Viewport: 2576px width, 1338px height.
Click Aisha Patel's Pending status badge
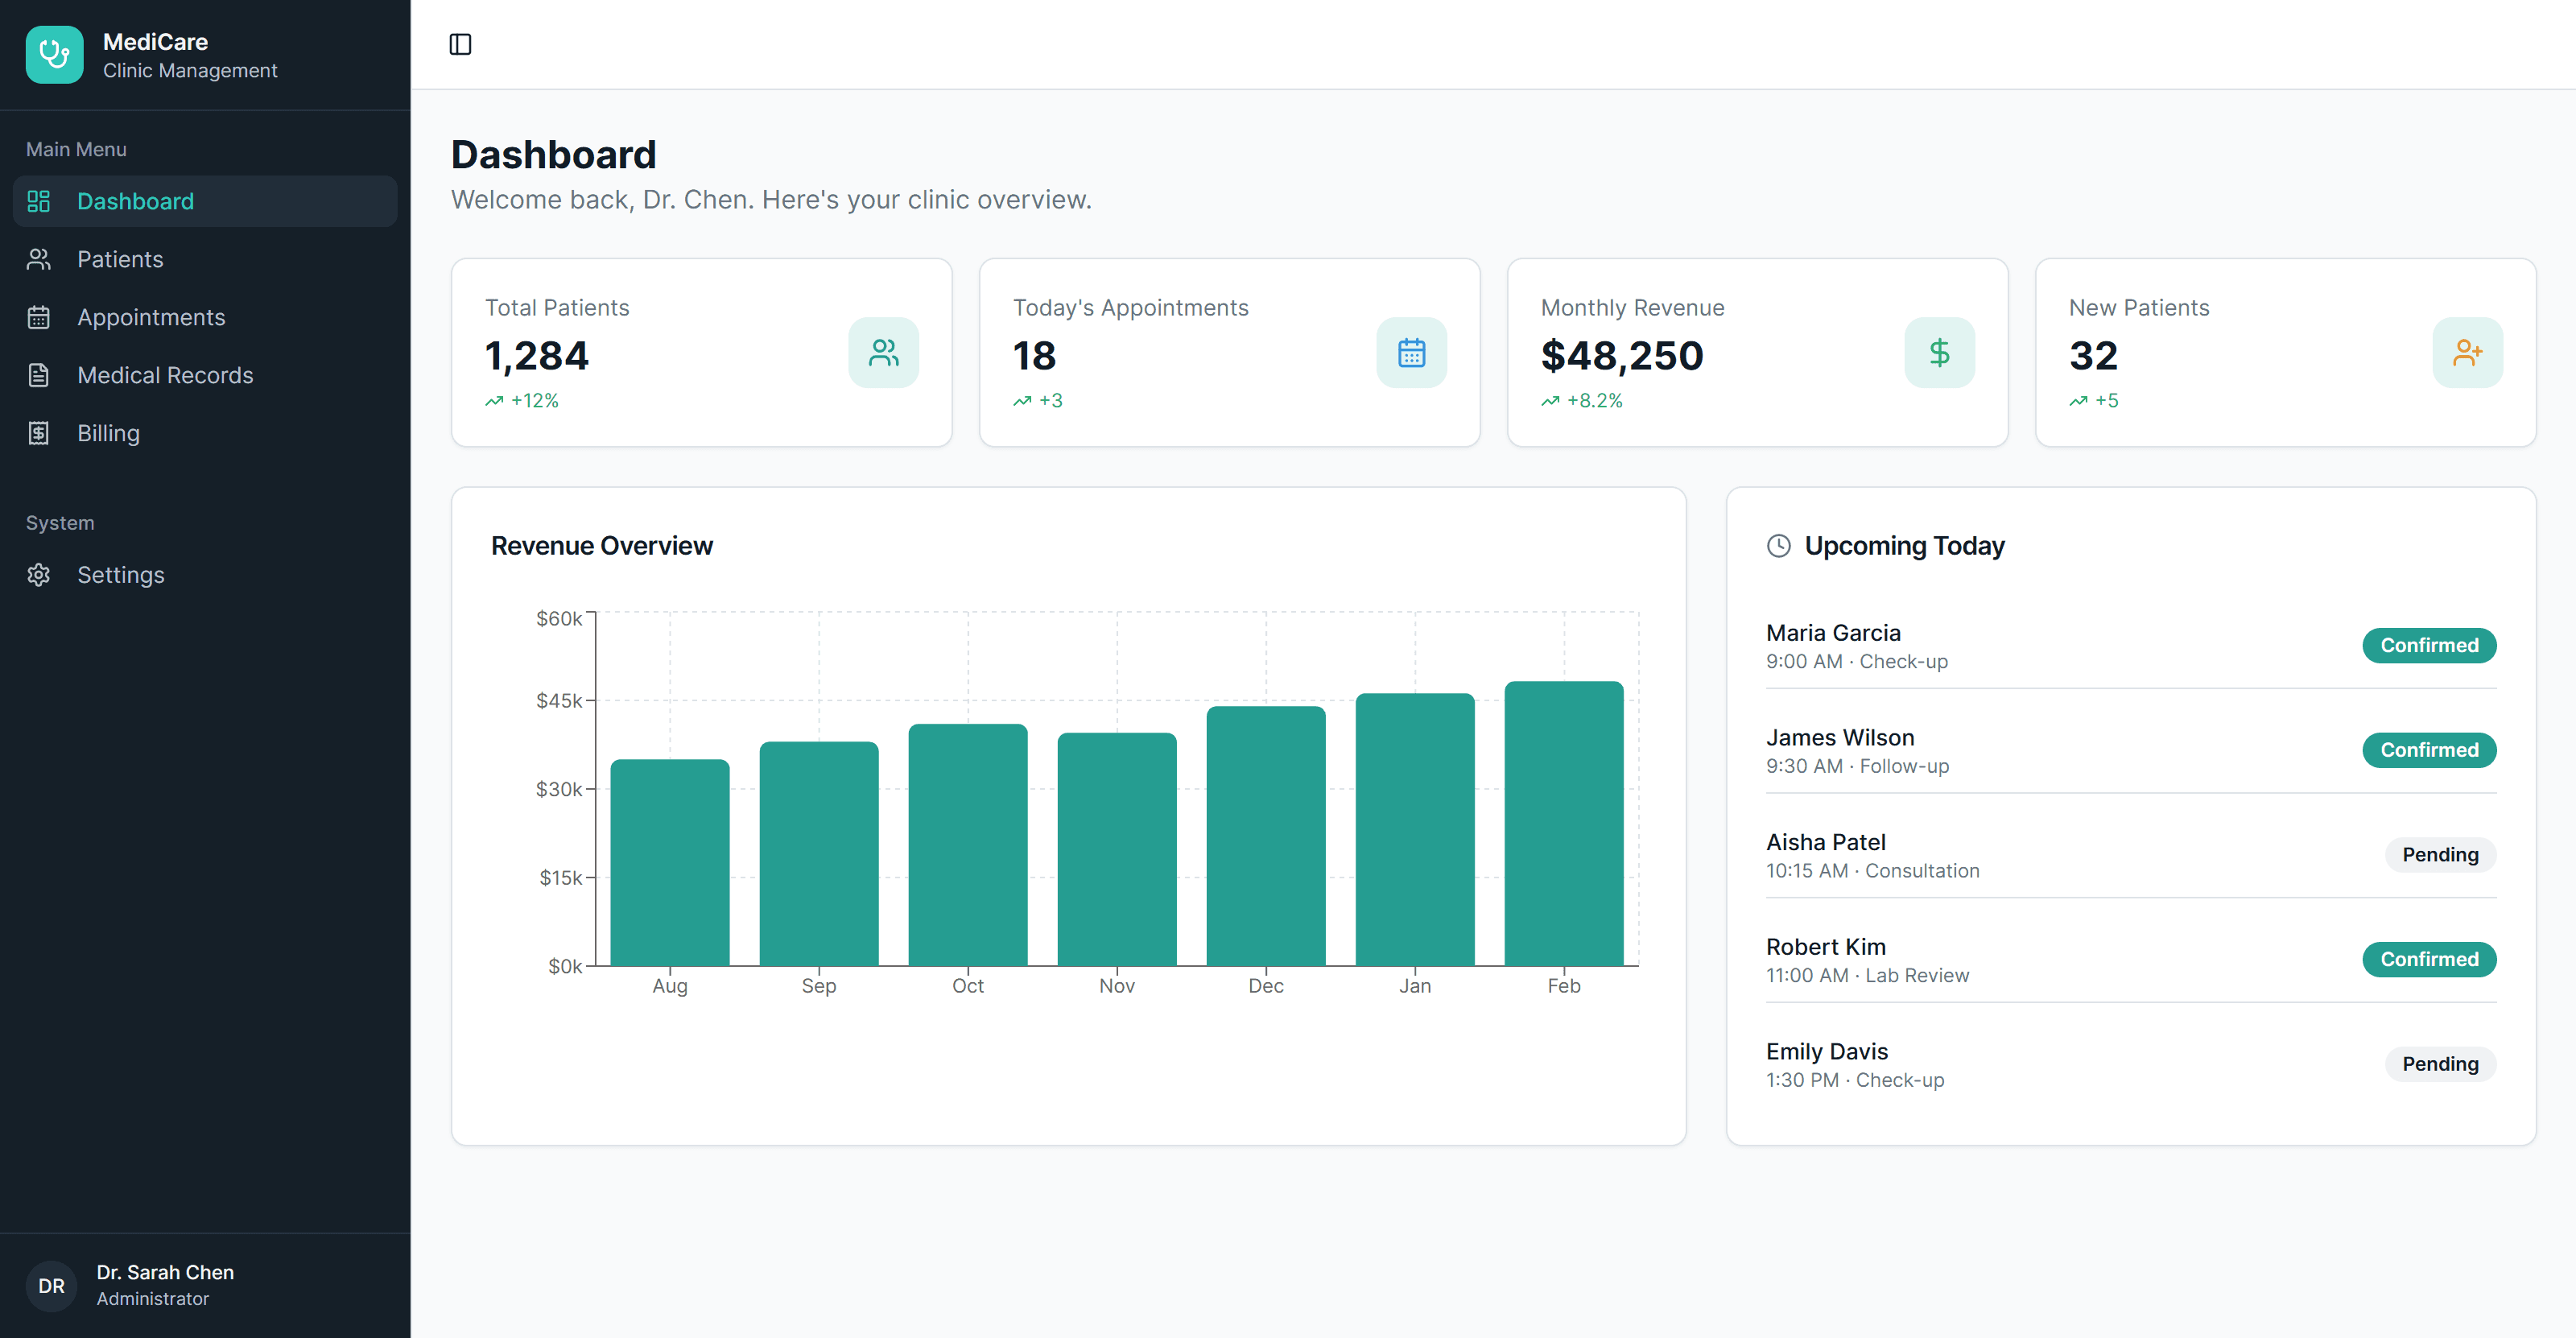(2440, 854)
